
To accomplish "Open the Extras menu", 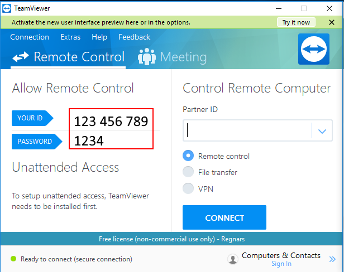I will pyautogui.click(x=70, y=37).
